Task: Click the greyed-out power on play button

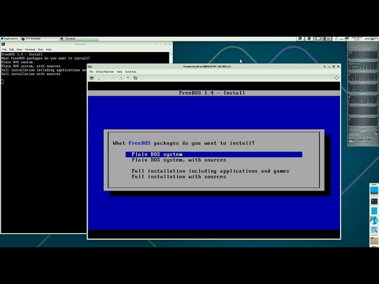Action: click(107, 78)
